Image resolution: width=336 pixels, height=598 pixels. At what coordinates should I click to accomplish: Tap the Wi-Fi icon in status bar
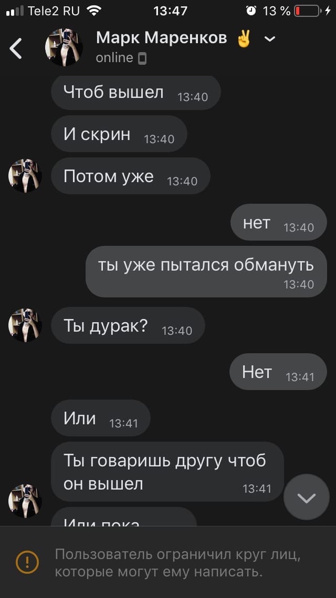coord(93,11)
